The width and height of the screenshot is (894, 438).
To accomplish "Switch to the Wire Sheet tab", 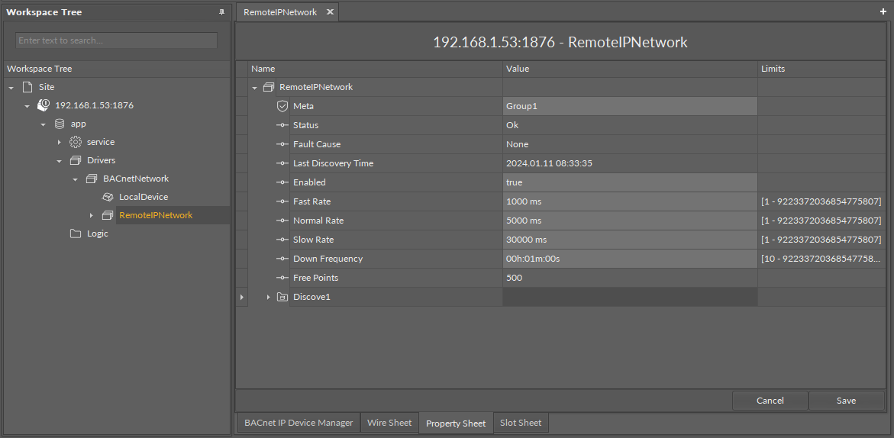I will [389, 423].
